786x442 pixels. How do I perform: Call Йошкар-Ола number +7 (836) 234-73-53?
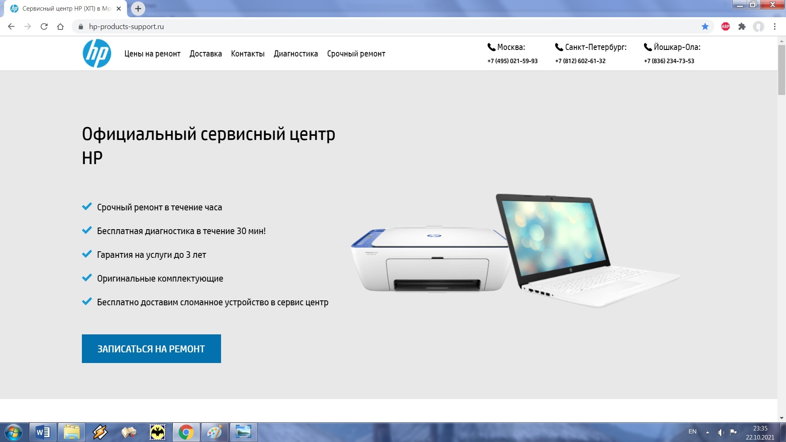(669, 61)
